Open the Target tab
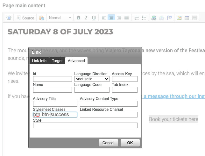The height and width of the screenshot is (156, 205). [57, 61]
